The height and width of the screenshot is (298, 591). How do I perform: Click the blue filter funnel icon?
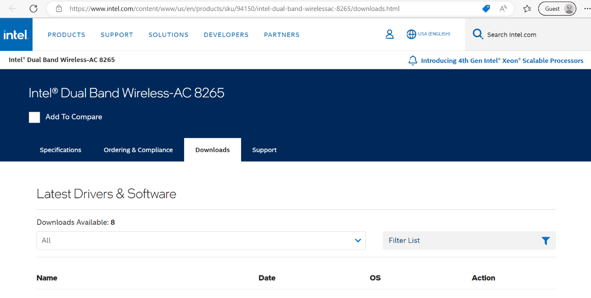click(546, 241)
